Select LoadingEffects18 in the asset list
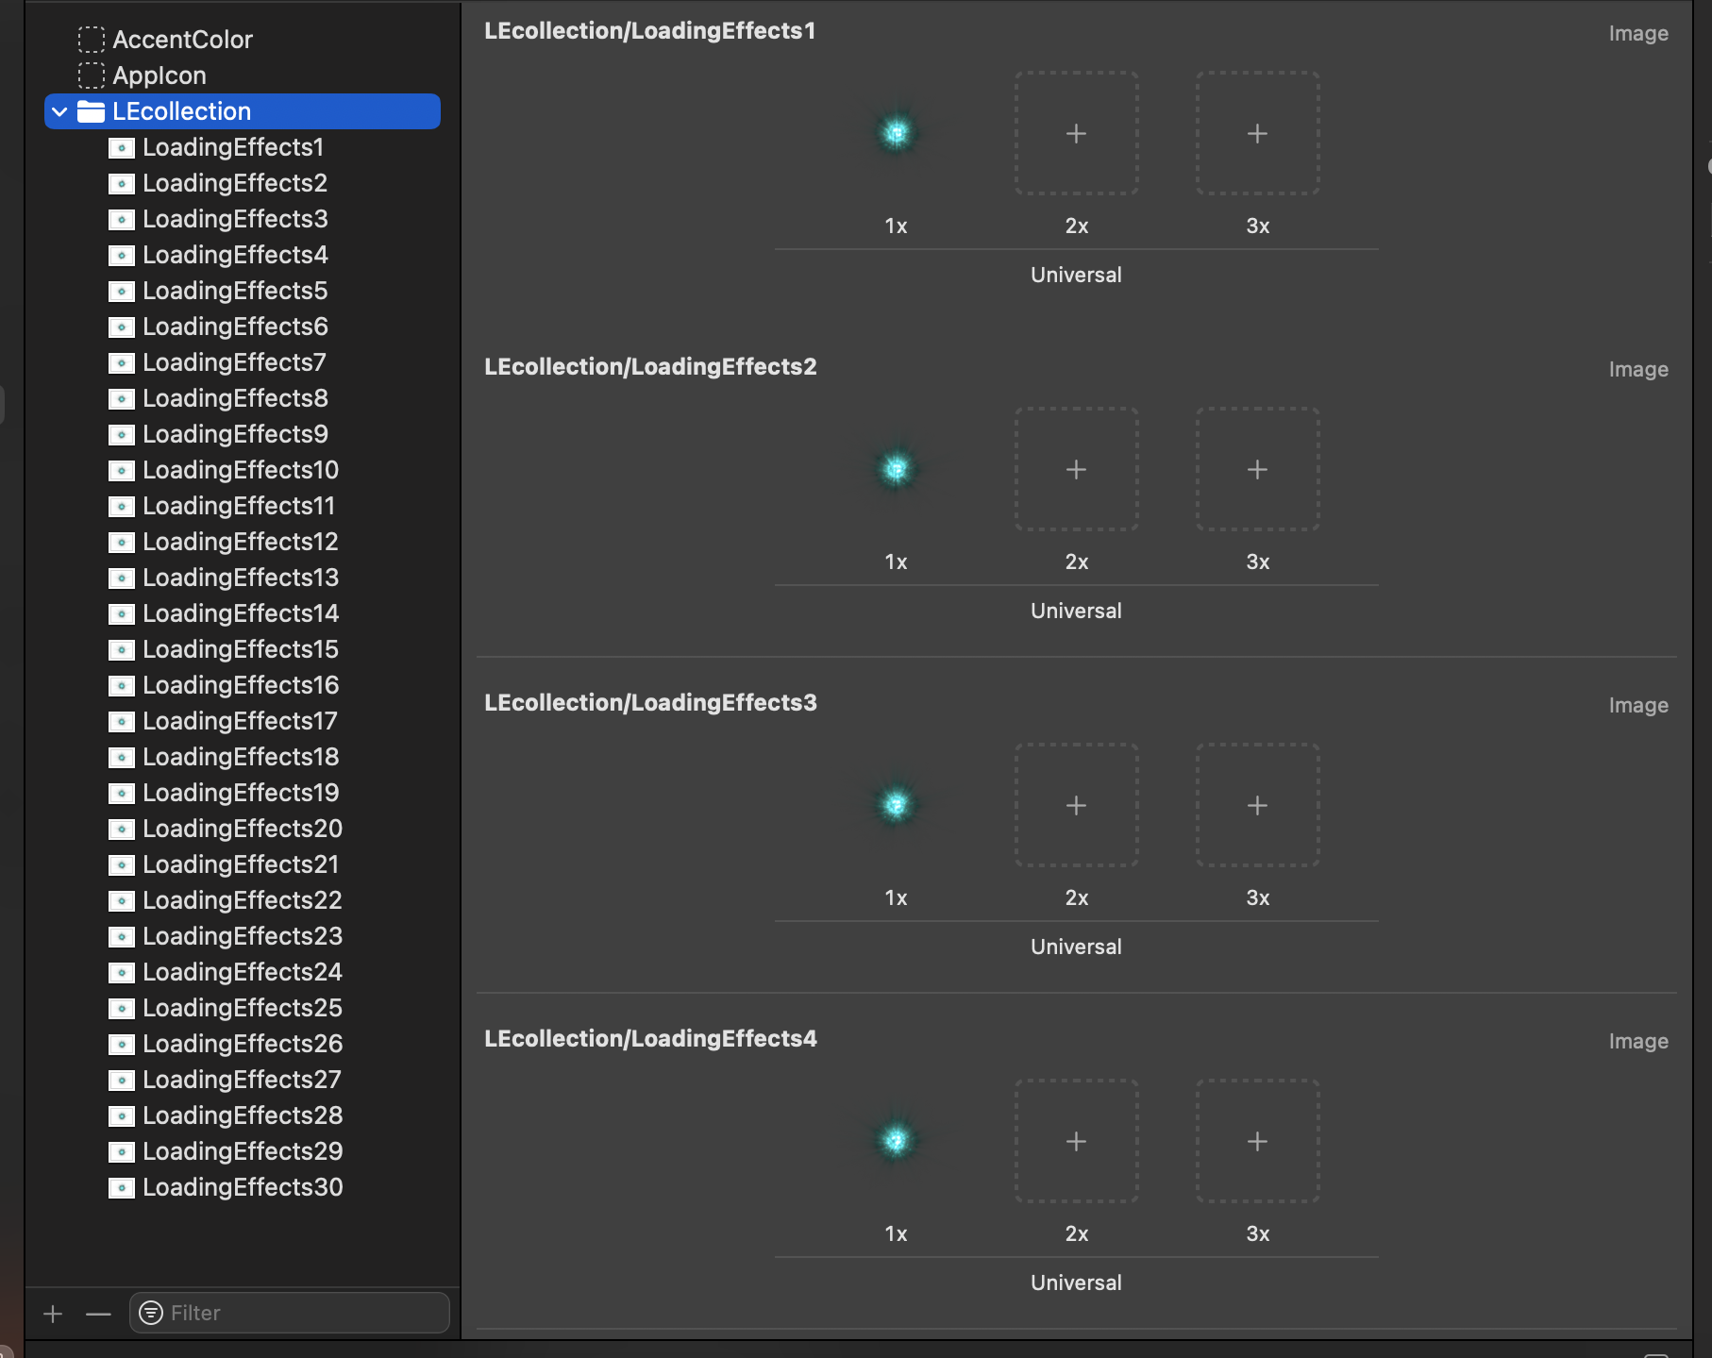This screenshot has width=1712, height=1358. point(241,757)
